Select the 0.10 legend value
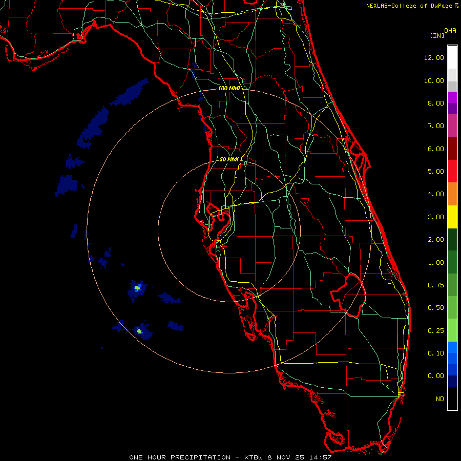This screenshot has height=461, width=461. [x=436, y=353]
